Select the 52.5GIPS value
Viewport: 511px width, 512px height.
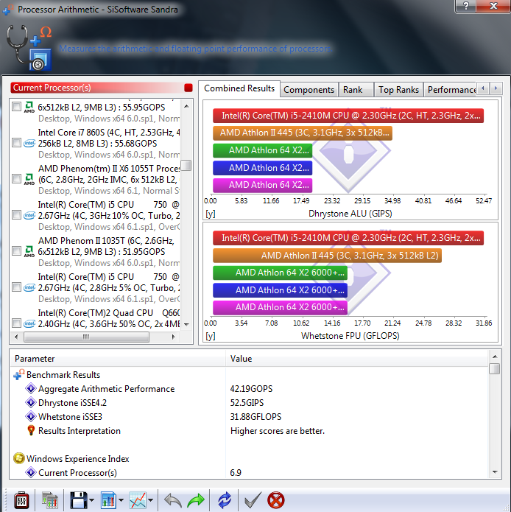[247, 403]
